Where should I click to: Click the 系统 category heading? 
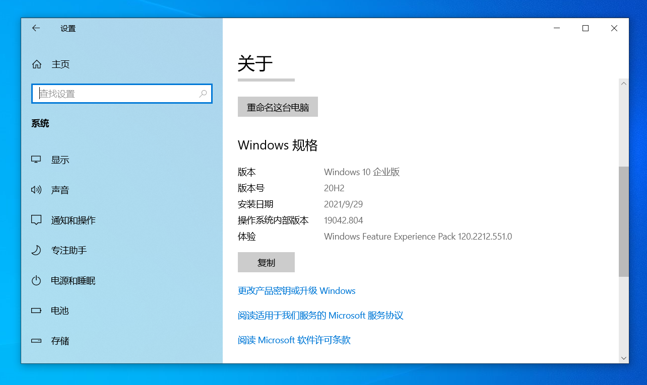point(40,123)
